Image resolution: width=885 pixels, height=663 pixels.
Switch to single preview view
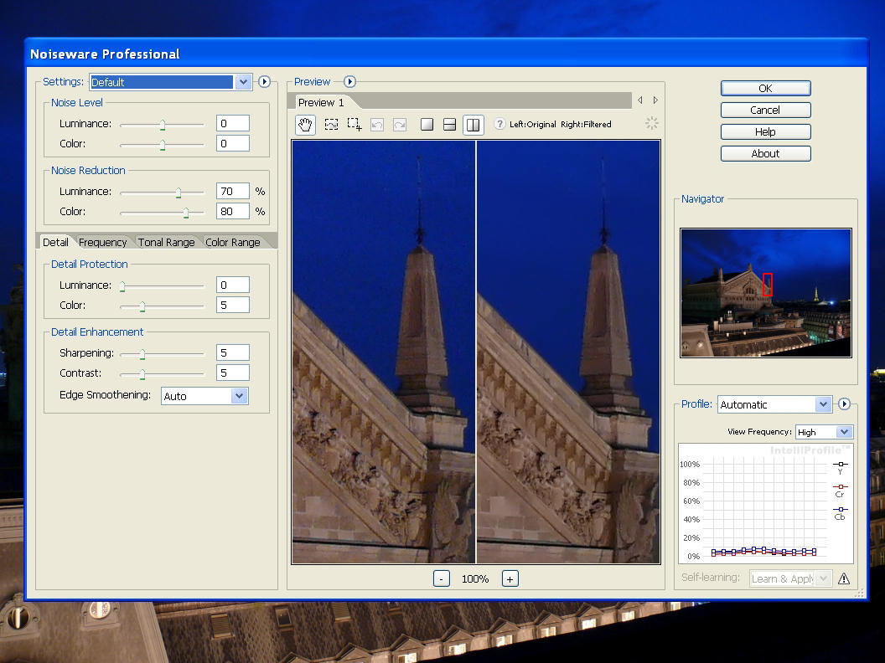(427, 125)
